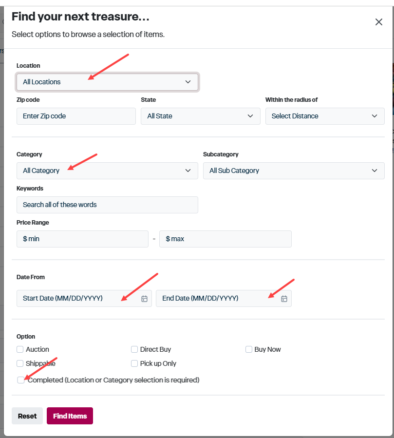Open the All Sub Category dropdown
Viewport: 394px width, 438px height.
(294, 171)
